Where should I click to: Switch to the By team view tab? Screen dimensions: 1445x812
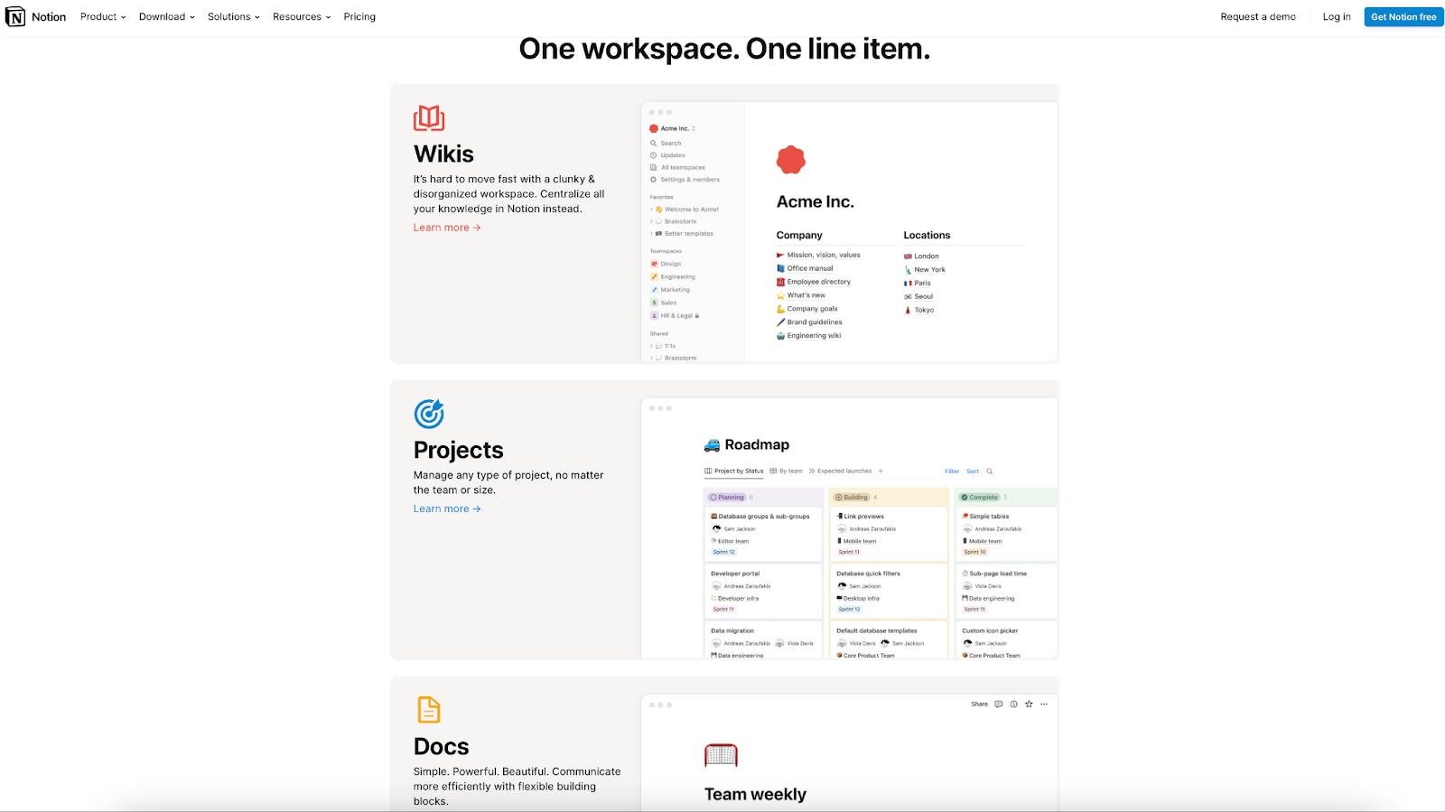coord(786,471)
